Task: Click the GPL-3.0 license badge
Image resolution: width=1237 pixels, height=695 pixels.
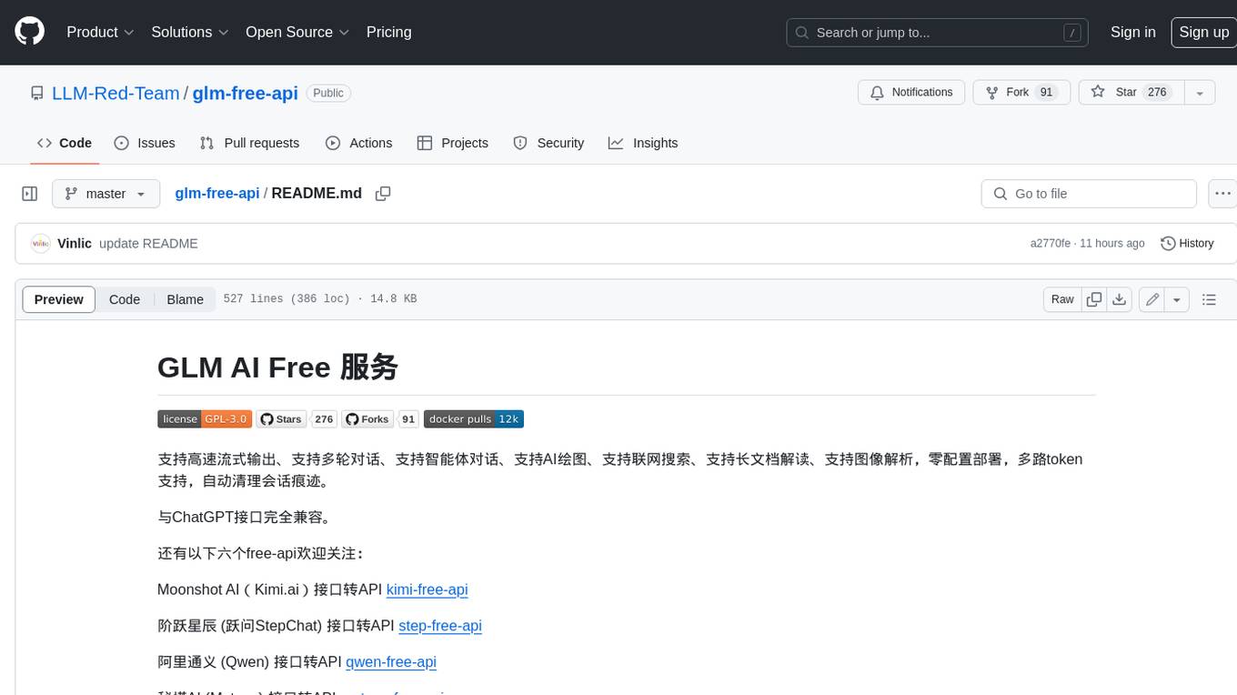Action: coord(205,419)
